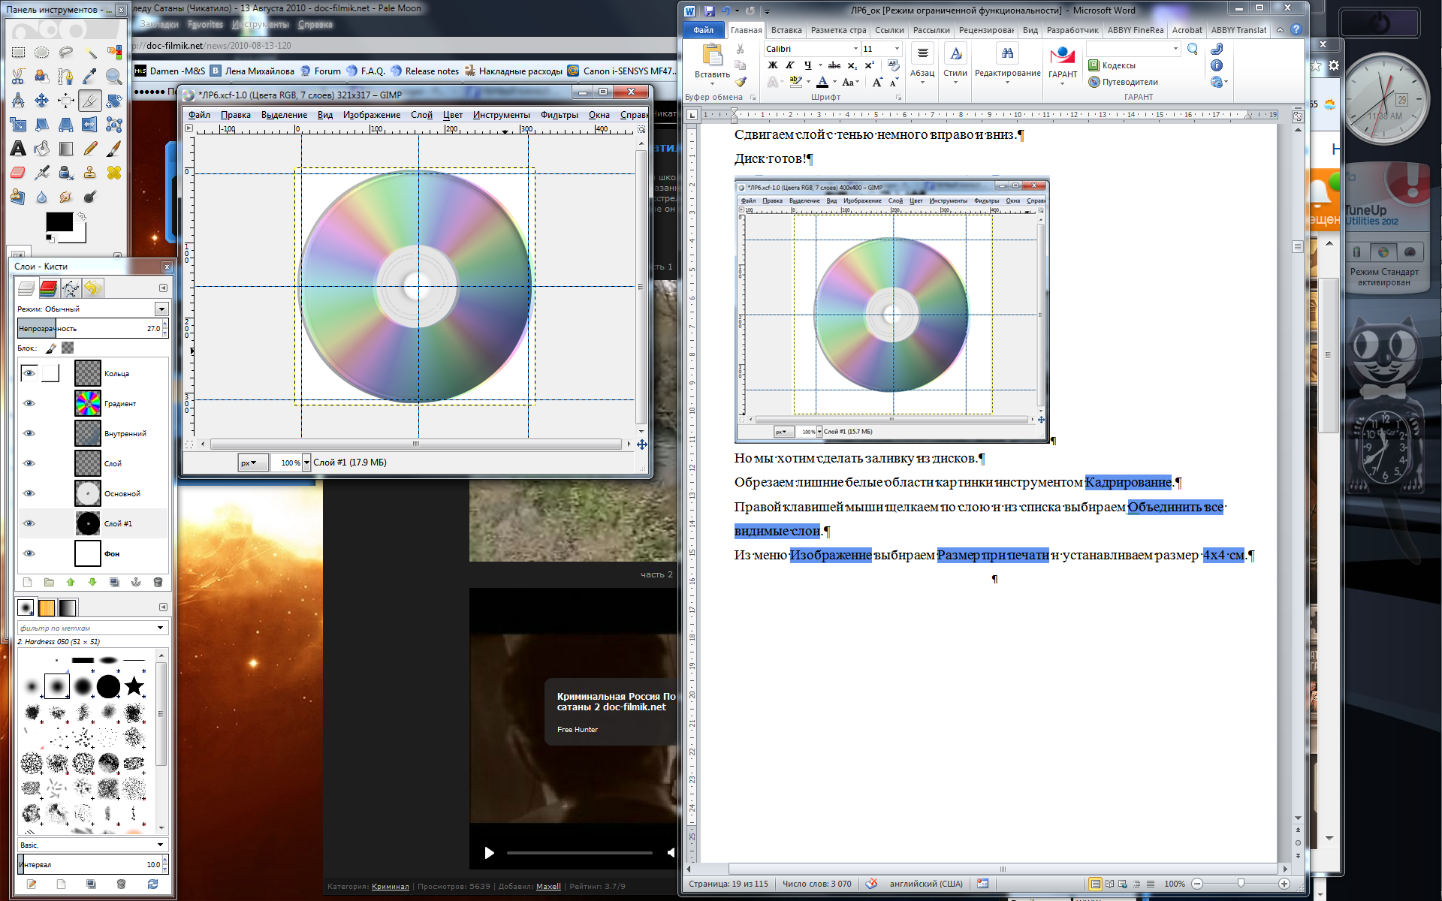Switch to the Ссылки ribbon tab
This screenshot has height=901, width=1442.
point(889,30)
